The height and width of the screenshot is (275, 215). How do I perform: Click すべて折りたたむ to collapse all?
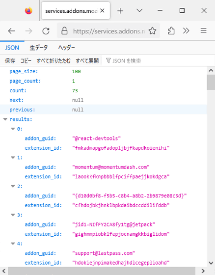pyautogui.click(x=54, y=61)
